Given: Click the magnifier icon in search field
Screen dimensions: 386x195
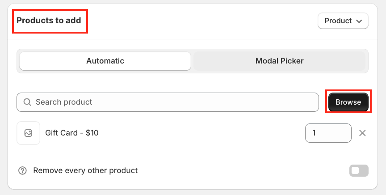Looking at the screenshot, I should [x=28, y=102].
